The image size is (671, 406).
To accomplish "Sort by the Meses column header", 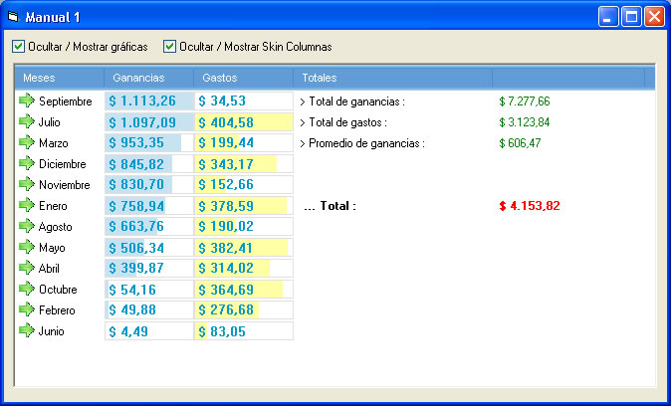I will (60, 78).
